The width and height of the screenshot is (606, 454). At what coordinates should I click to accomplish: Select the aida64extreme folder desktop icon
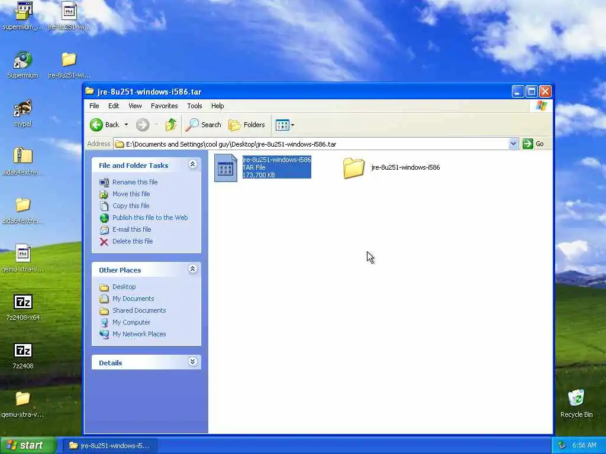click(23, 210)
